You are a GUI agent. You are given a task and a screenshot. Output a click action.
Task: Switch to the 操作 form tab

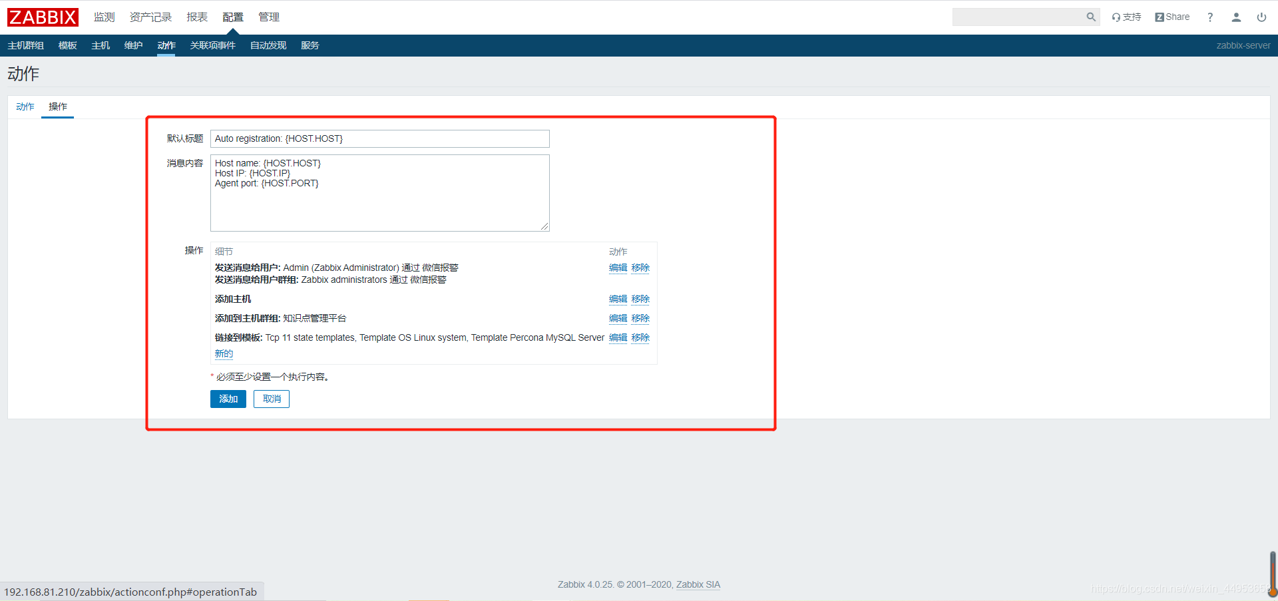[x=58, y=106]
